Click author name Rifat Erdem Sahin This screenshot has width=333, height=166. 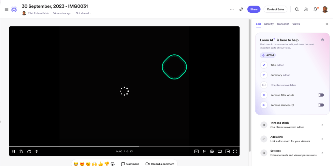[x=38, y=13]
